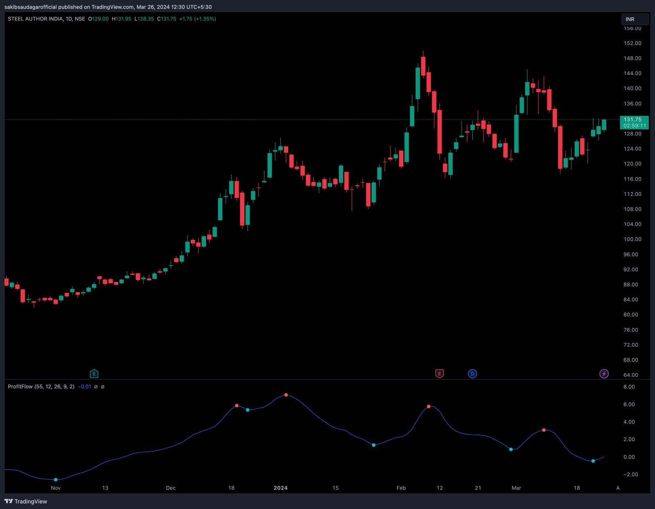The width and height of the screenshot is (655, 509).
Task: Click the blue dividend D marker
Action: 472,374
